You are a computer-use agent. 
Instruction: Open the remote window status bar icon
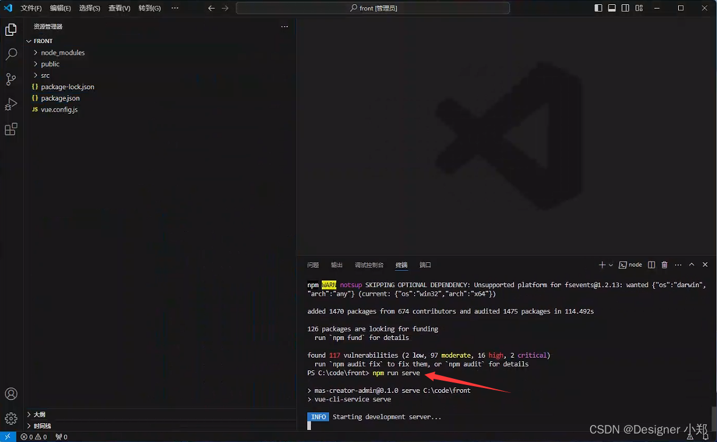click(x=8, y=437)
